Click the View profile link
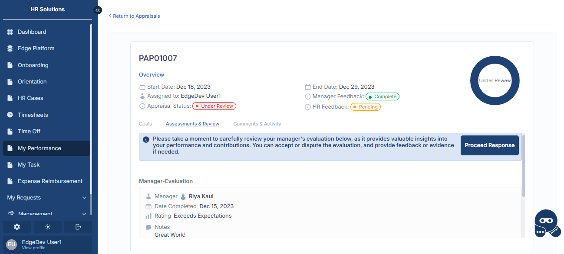The width and height of the screenshot is (564, 254). tap(33, 248)
